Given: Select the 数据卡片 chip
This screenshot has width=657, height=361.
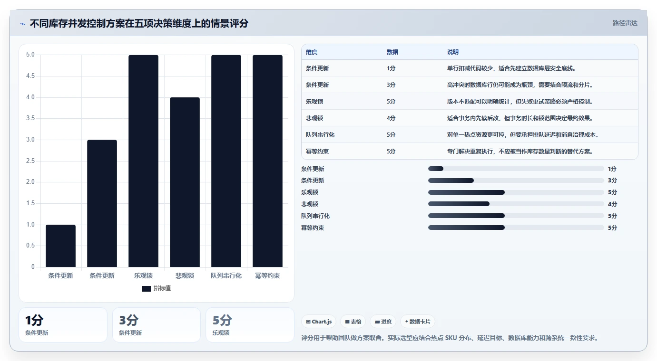Looking at the screenshot, I should tap(418, 322).
